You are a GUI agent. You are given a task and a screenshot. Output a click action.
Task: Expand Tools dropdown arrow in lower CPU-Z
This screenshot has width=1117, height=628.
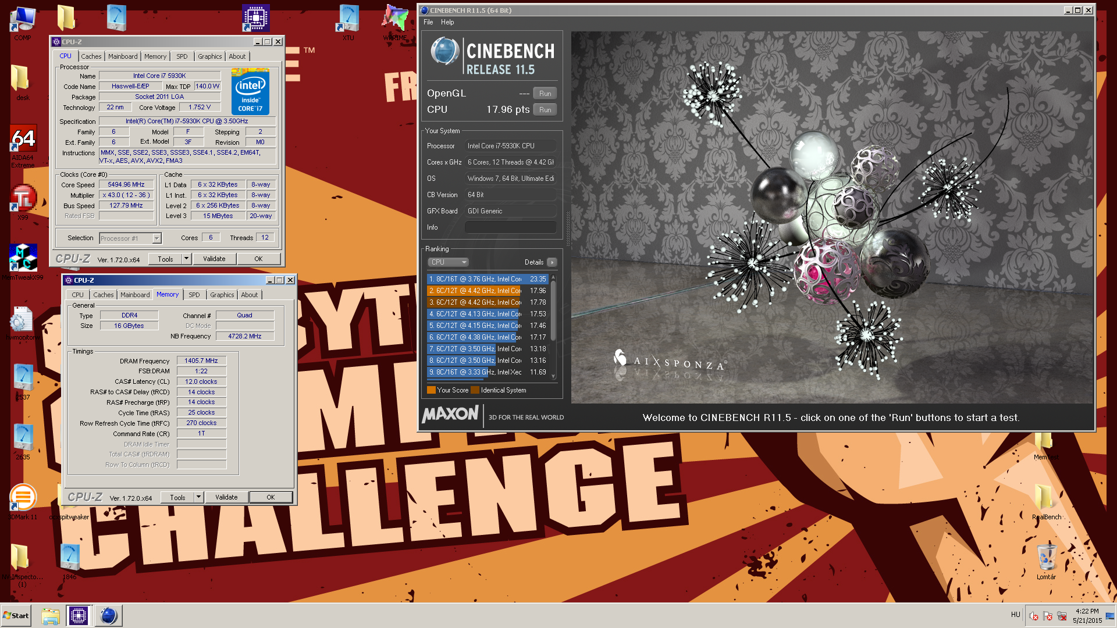198,497
